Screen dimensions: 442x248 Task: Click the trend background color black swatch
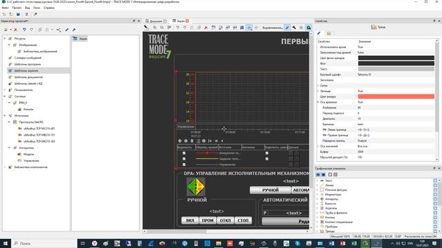[396, 58]
